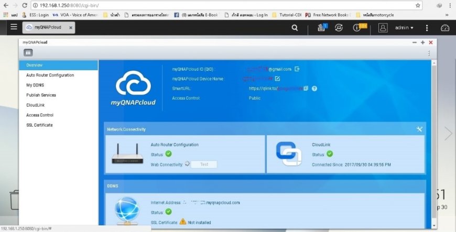Click the Network Connectivity tools wrench icon
Image resolution: width=456 pixels, height=232 pixels.
tap(419, 129)
